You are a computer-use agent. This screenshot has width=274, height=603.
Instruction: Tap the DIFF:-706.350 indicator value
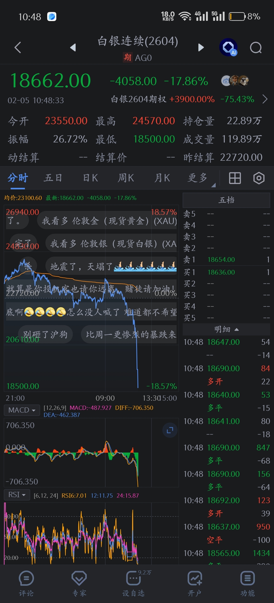point(134,408)
